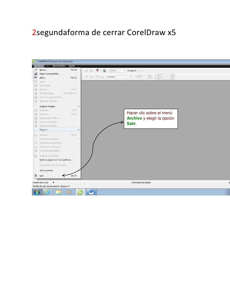Screen dimensions: 230x298
Task: Expand the Posición del cursor arrow
Action: pyautogui.click(x=53, y=183)
